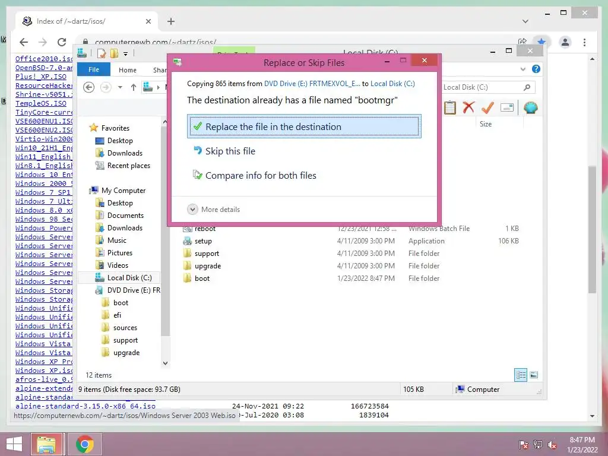Go up one folder level in Explorer
This screenshot has height=456, width=608.
[x=134, y=88]
